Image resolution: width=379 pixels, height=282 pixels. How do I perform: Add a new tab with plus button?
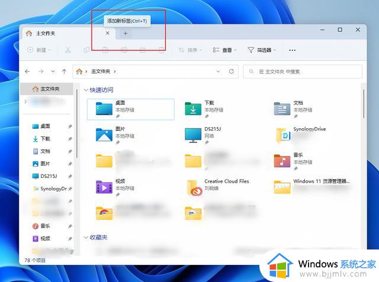pyautogui.click(x=126, y=33)
